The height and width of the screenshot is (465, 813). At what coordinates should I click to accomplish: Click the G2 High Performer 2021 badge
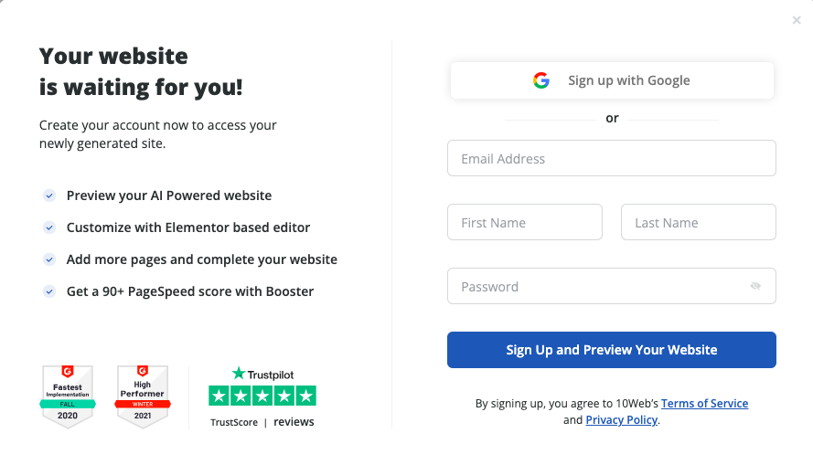tap(143, 396)
